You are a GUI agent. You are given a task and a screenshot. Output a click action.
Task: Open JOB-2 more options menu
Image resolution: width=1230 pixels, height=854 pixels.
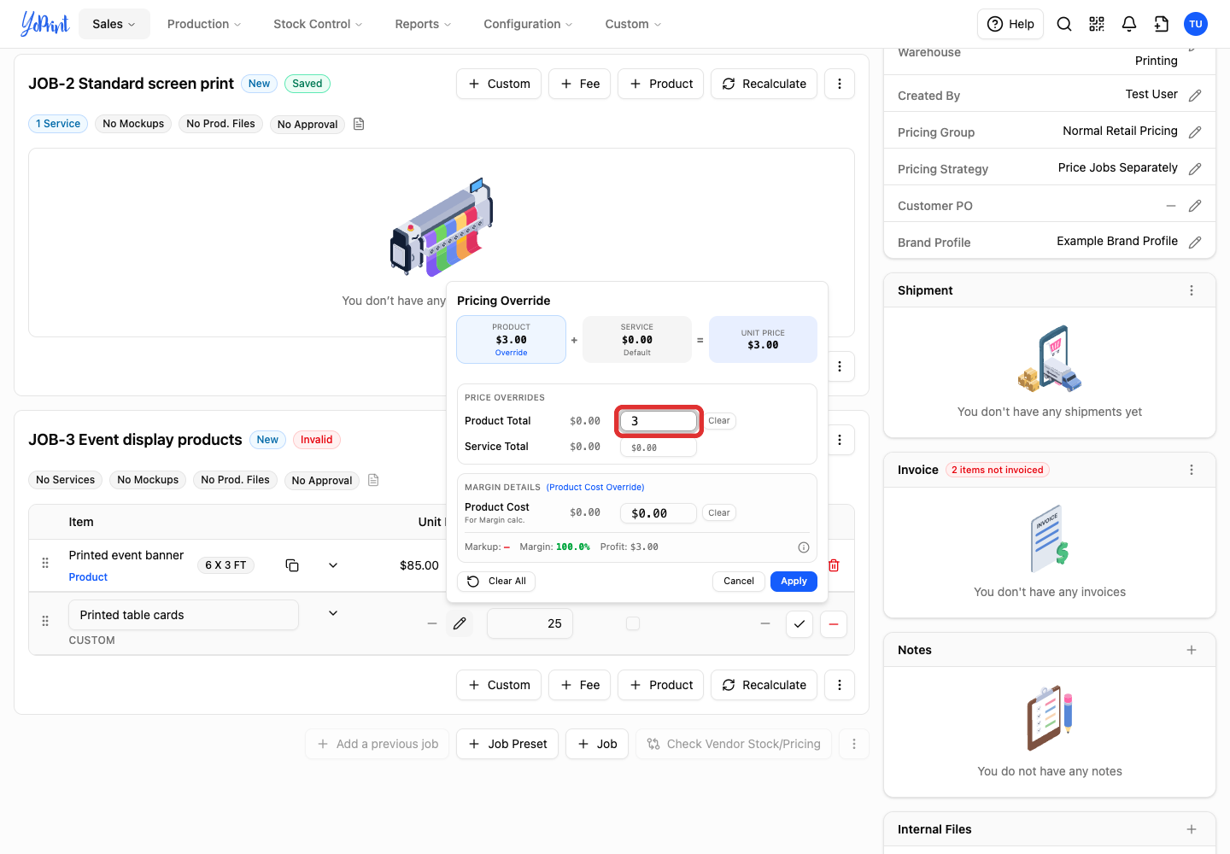[840, 84]
